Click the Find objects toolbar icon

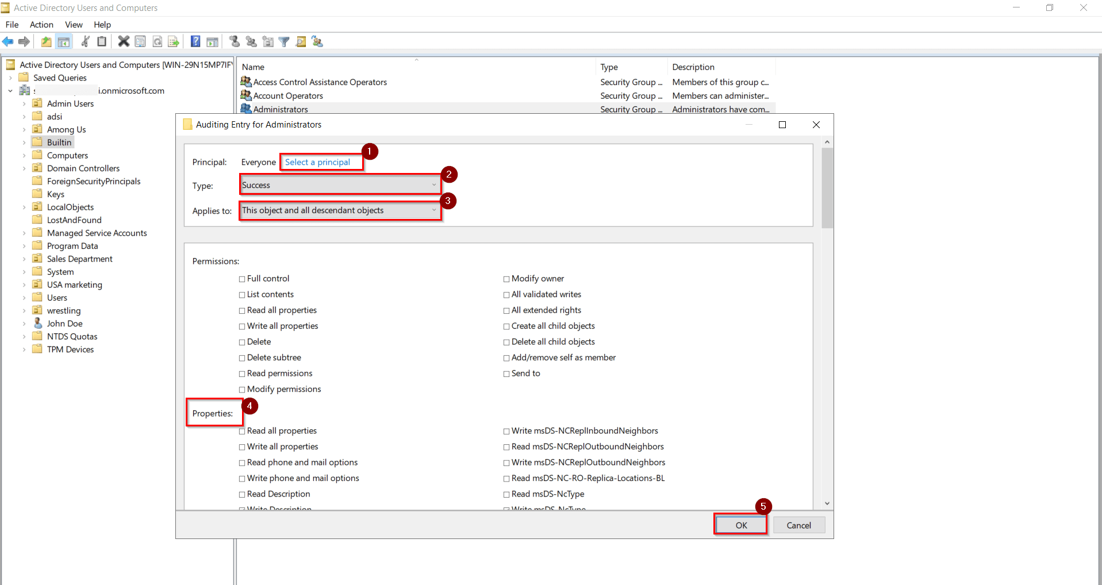301,41
